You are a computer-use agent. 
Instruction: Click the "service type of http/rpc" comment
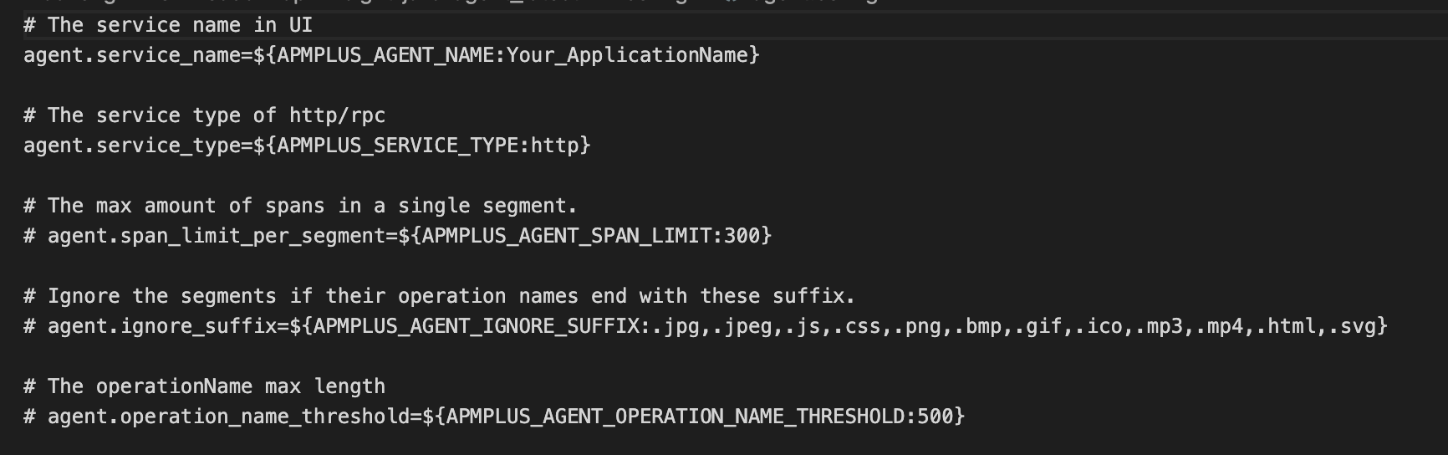click(x=216, y=115)
